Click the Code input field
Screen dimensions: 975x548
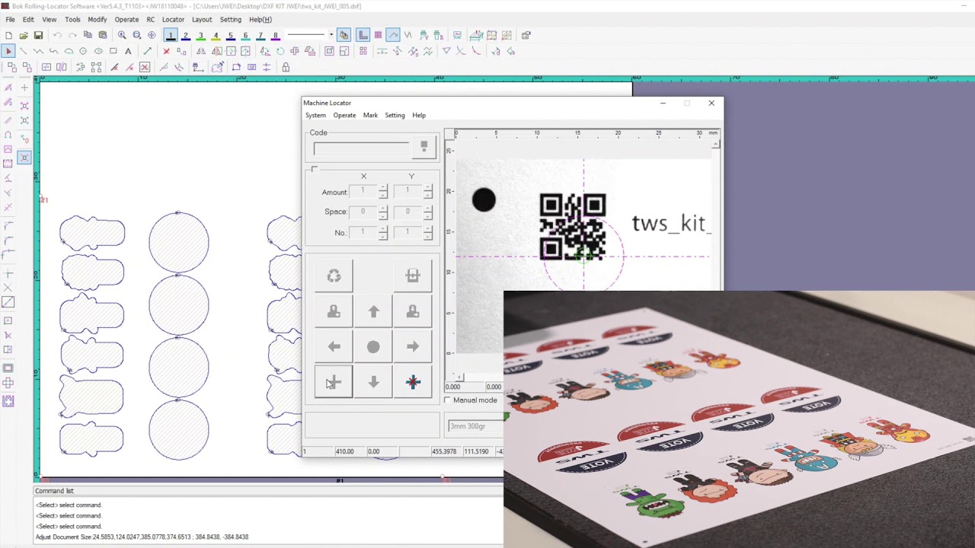(361, 148)
